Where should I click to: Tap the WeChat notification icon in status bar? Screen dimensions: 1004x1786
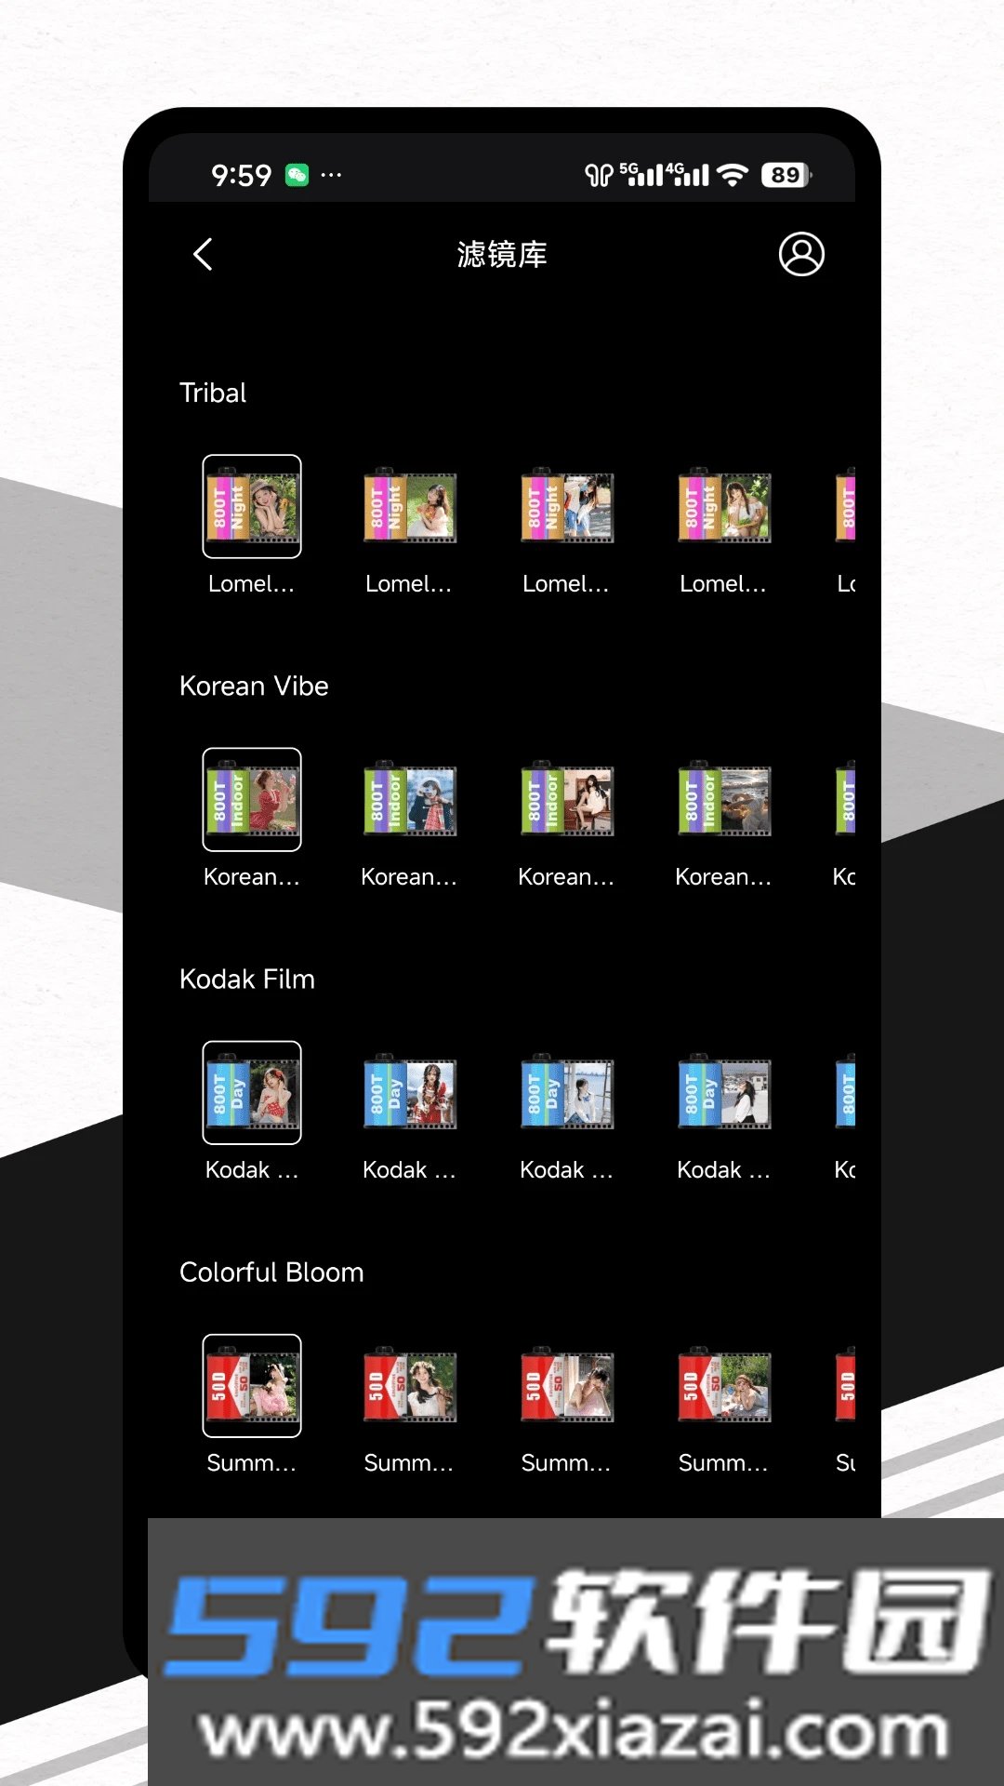(297, 175)
